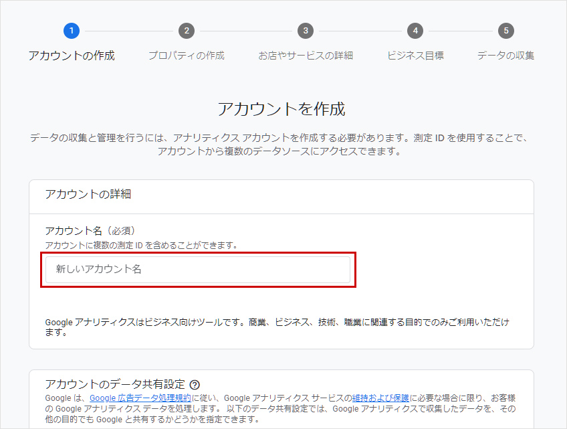Select the プロパティの作成 step label

click(187, 56)
